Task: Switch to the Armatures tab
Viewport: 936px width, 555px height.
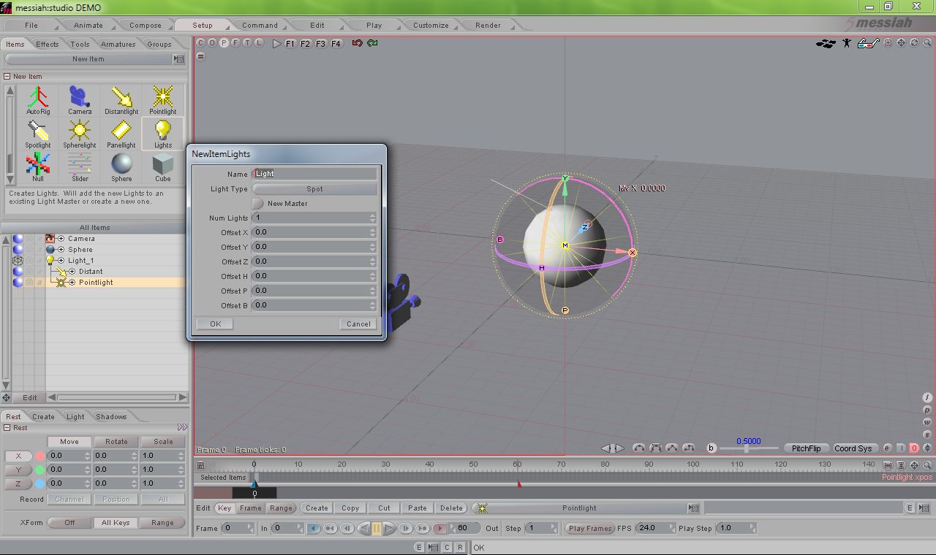Action: (x=118, y=44)
